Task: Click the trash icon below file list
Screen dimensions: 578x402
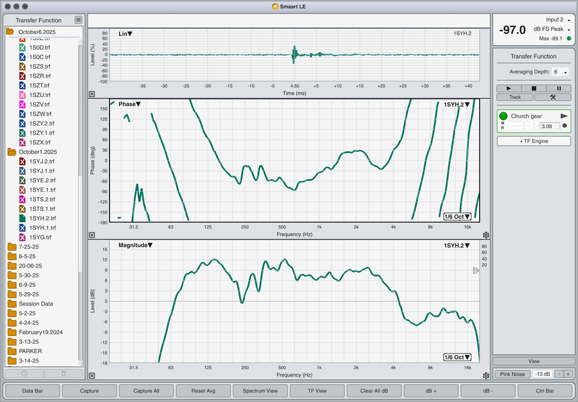Action: pyautogui.click(x=63, y=373)
